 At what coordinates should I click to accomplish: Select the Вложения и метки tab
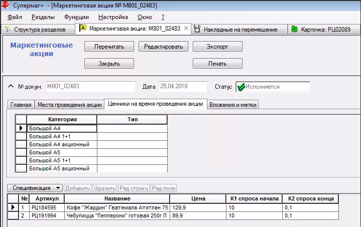233,105
